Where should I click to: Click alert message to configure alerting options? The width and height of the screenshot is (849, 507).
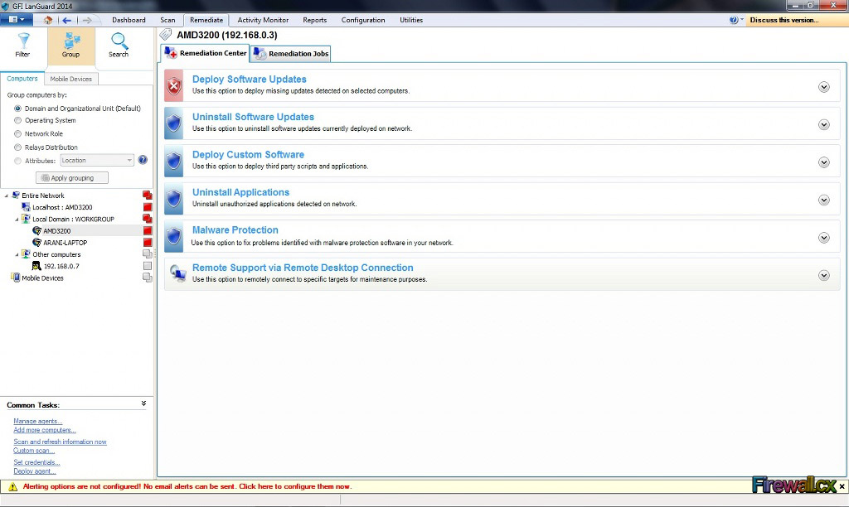(x=187, y=486)
